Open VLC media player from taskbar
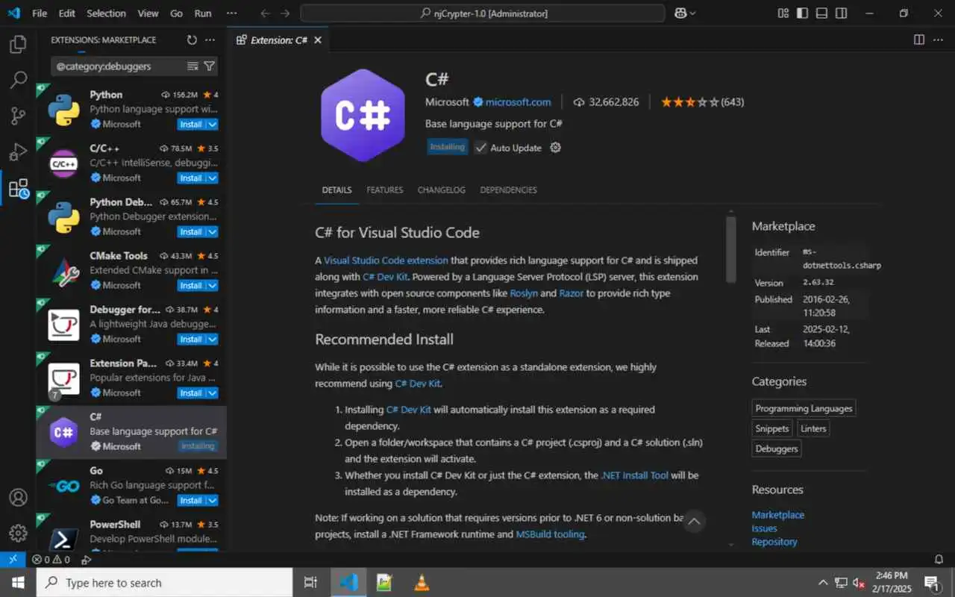The height and width of the screenshot is (597, 955). click(421, 582)
